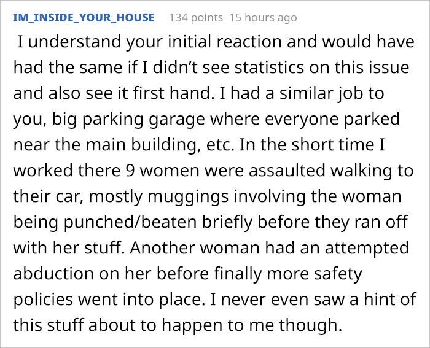Open the IM_INSIDE_YOUR_HOUSE user profile
The image size is (430, 348).
[x=84, y=17]
